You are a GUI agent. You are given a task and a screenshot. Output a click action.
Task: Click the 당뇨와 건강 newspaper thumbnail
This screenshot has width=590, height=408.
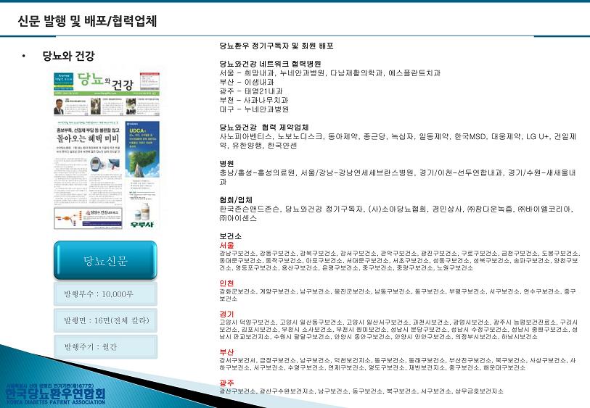(x=107, y=150)
